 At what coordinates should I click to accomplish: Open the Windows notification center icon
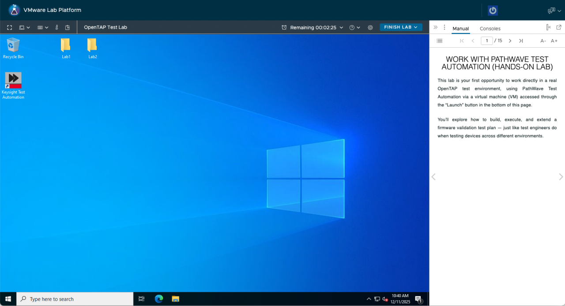419,299
